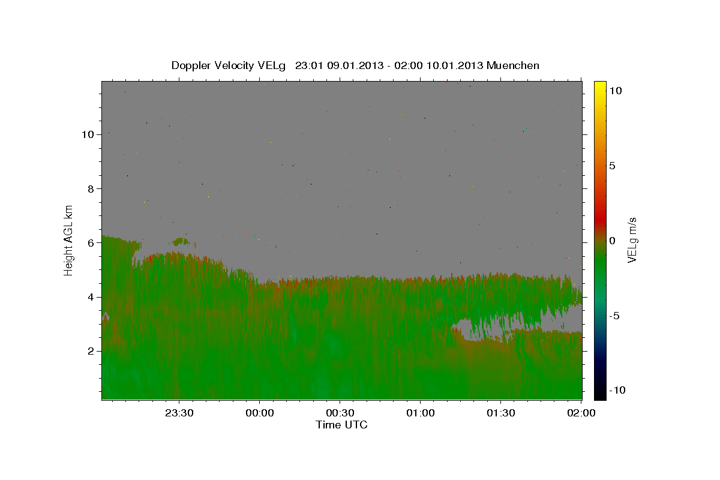Click the colorbar value 10 label
This screenshot has height=480, width=720.
coord(615,91)
